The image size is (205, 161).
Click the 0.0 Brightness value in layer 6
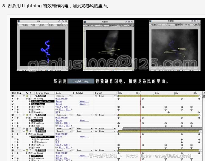[57, 139]
